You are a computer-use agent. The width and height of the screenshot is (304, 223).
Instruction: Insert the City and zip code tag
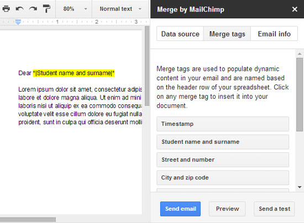(x=223, y=178)
